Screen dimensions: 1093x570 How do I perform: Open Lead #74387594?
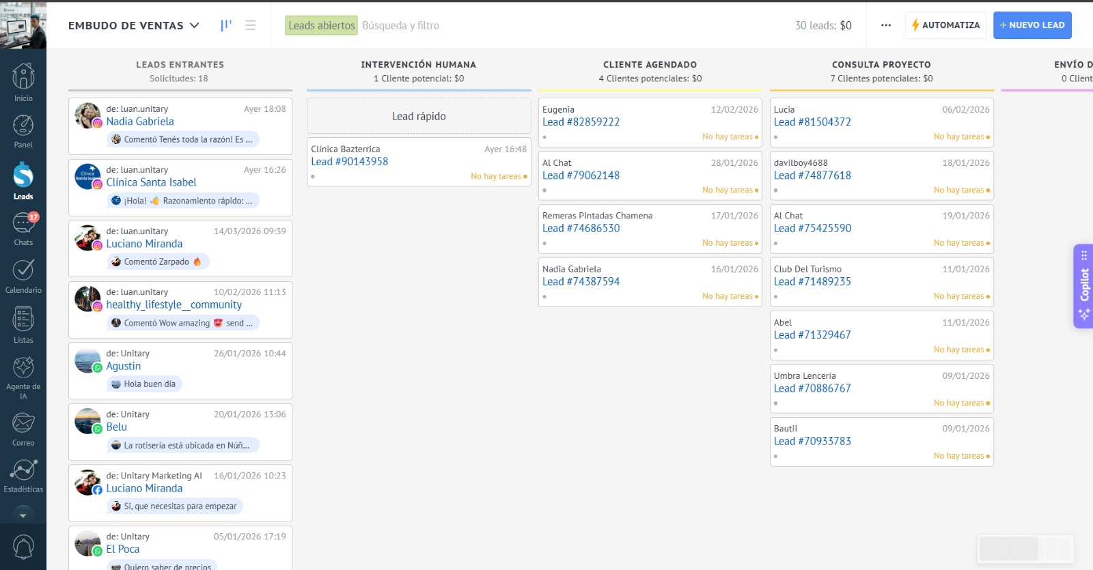click(581, 282)
